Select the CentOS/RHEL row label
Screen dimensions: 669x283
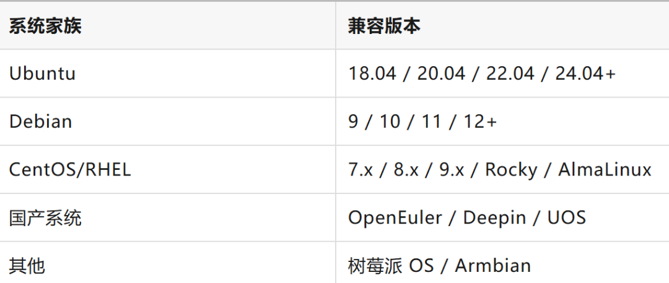(x=70, y=170)
